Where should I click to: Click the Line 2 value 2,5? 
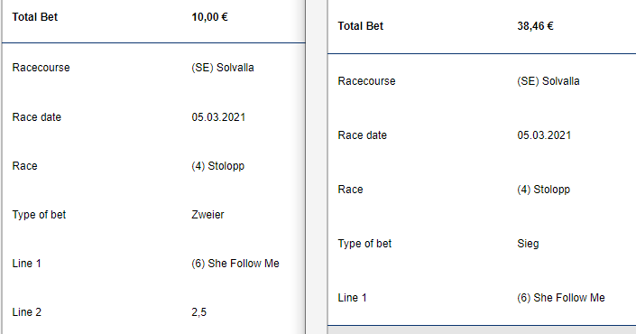pyautogui.click(x=198, y=312)
